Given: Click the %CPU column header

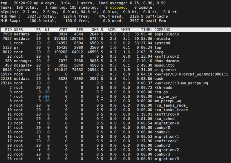Looking at the screenshot, I should point(112,30).
